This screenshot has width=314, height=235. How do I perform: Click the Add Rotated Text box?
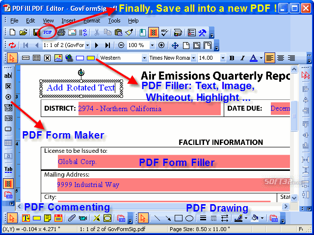[81, 88]
